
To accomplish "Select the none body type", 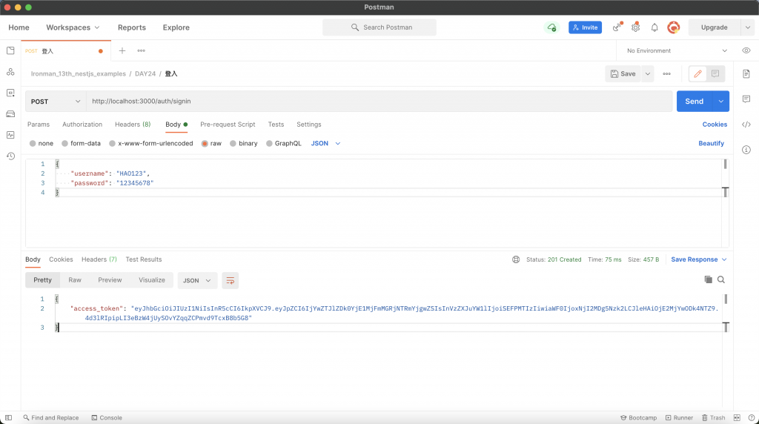I will [33, 144].
